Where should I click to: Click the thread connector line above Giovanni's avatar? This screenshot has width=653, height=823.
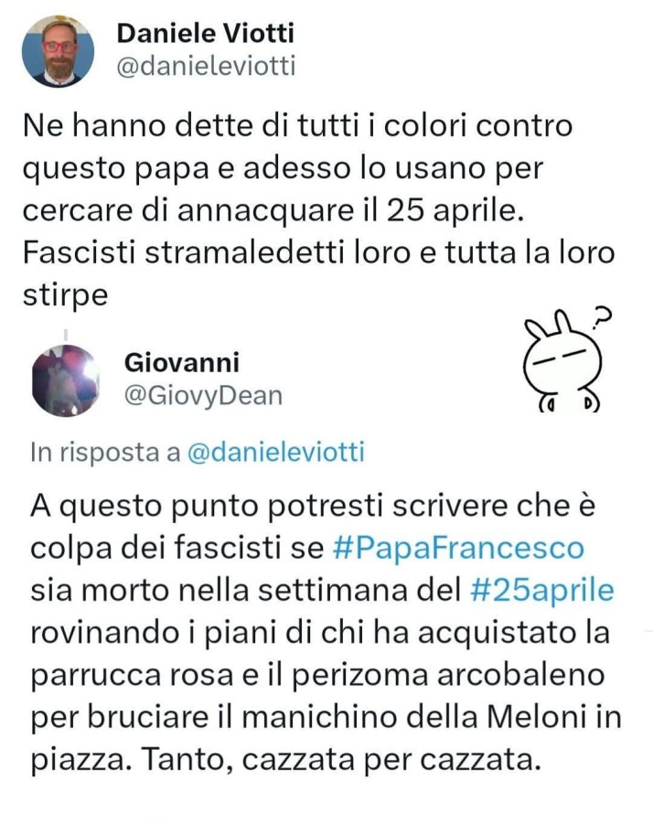[66, 335]
